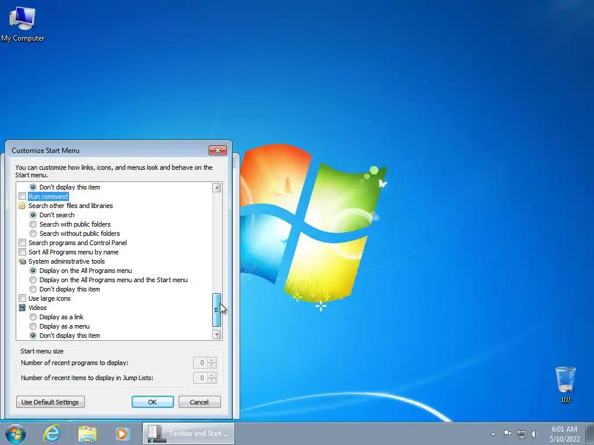
Task: Select Videos Display as a link
Action: [x=33, y=317]
